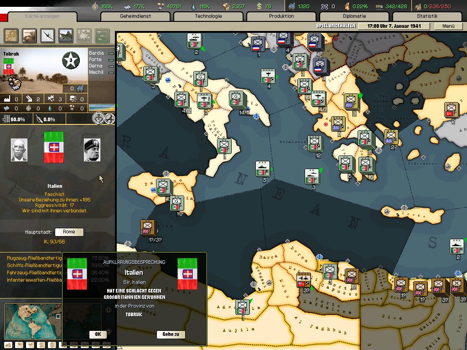Viewport: 467px width, 350px height.
Task: Open the air units list with the plane icon
Action: 48,35
